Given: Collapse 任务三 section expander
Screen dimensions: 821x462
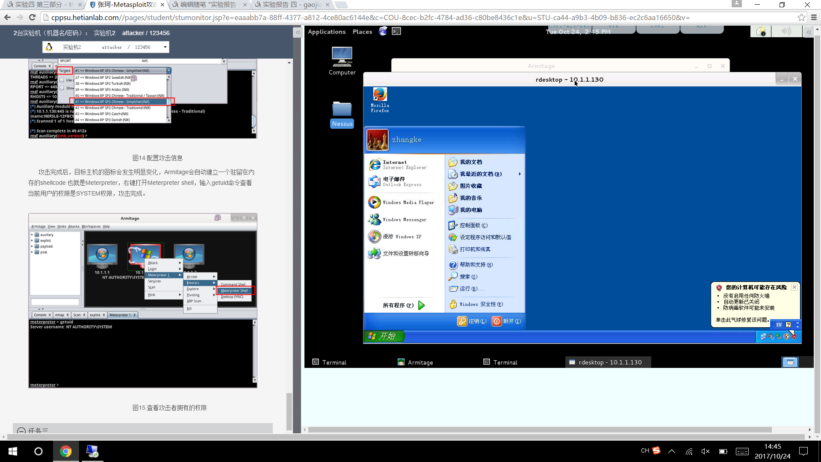Looking at the screenshot, I should tap(21, 431).
